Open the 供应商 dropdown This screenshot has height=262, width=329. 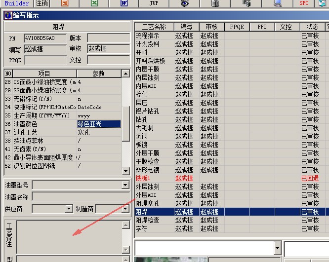pos(69,209)
